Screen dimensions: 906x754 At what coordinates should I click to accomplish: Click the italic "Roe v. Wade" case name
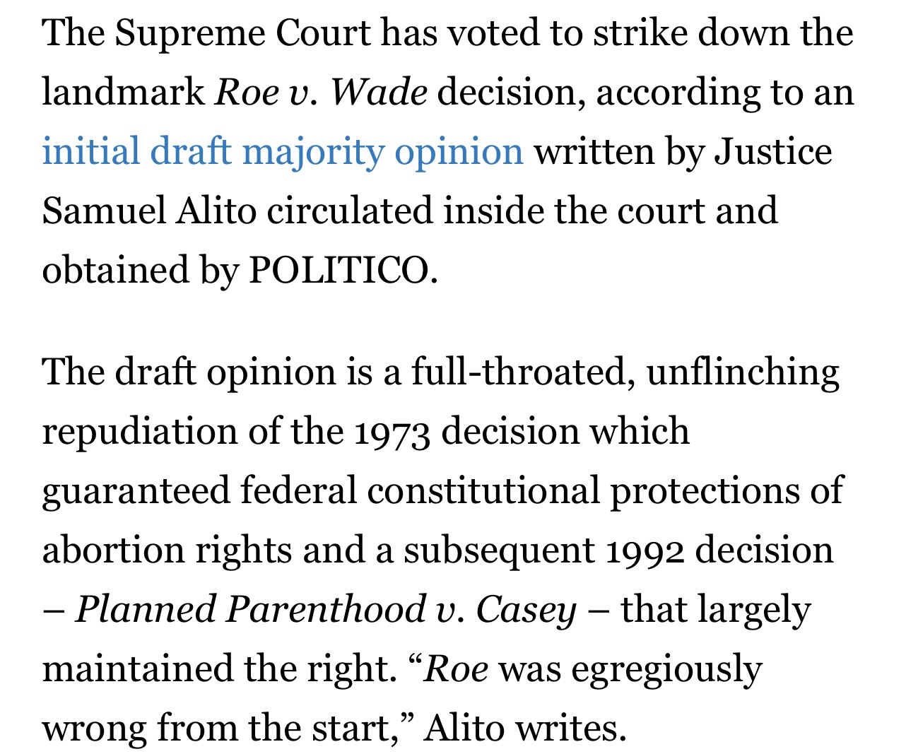[321, 93]
